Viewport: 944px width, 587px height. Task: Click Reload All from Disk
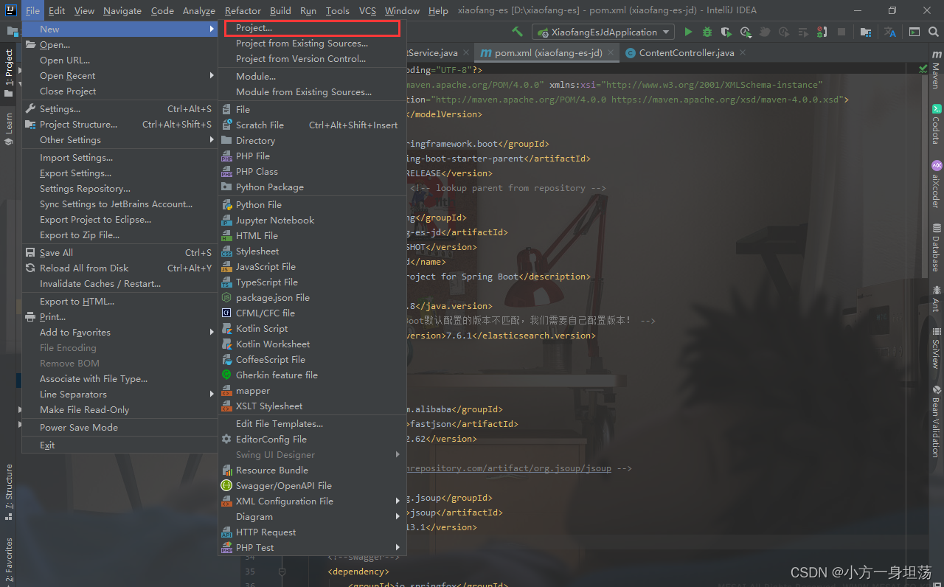119,268
